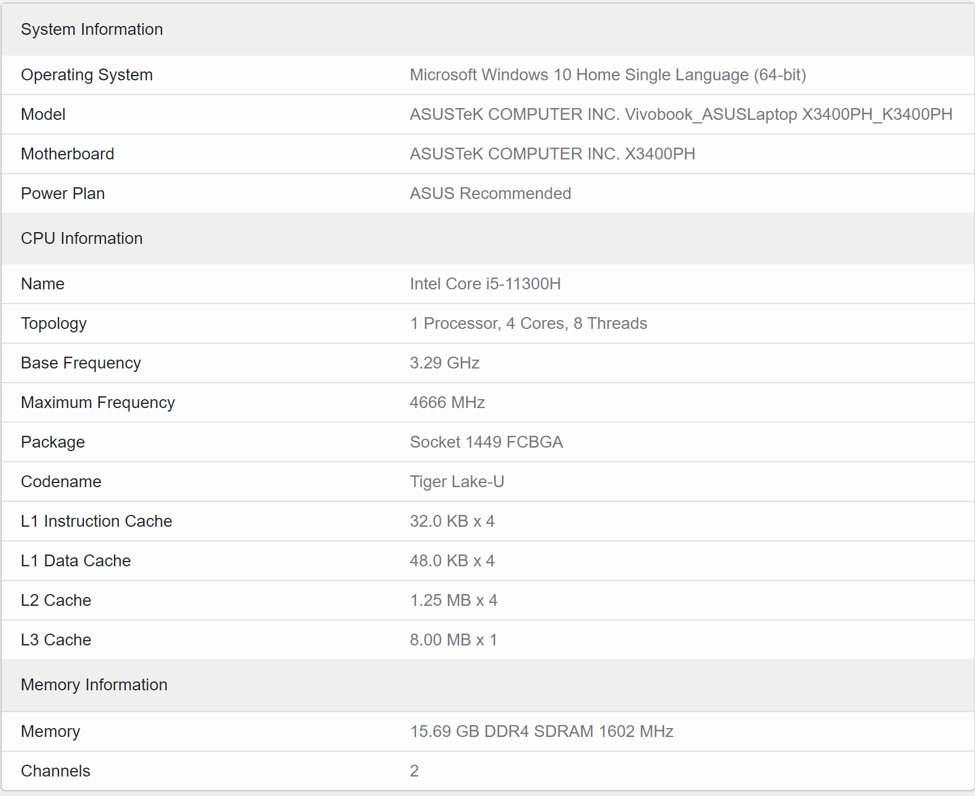
Task: Select '15.69 GB DDR4 SDRAM 1602 MHz' value
Action: (542, 732)
